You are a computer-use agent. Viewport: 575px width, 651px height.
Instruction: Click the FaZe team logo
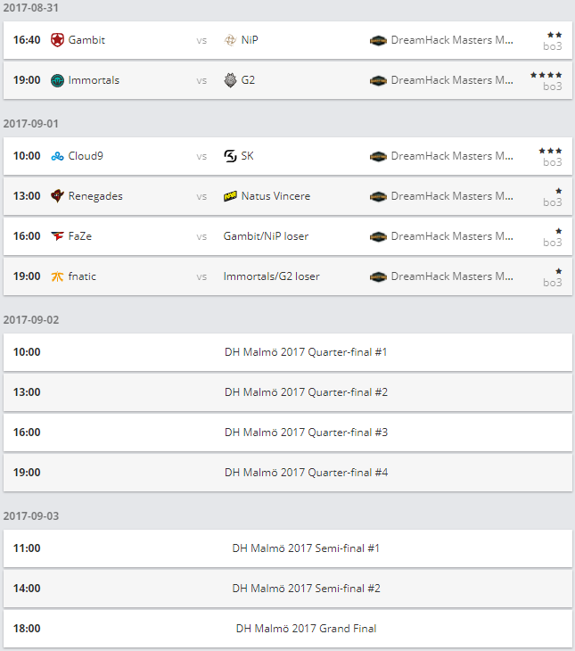point(58,236)
